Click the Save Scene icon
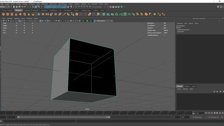This screenshot has height=126, width=224. tap(20, 7)
